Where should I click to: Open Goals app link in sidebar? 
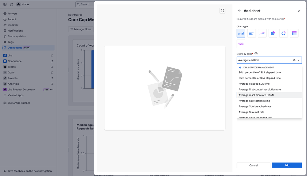click(x=28, y=72)
